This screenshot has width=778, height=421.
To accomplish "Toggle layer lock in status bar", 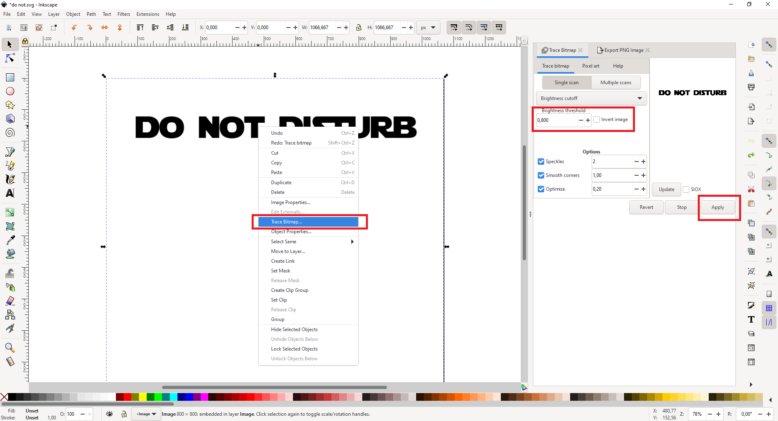I will pos(124,414).
